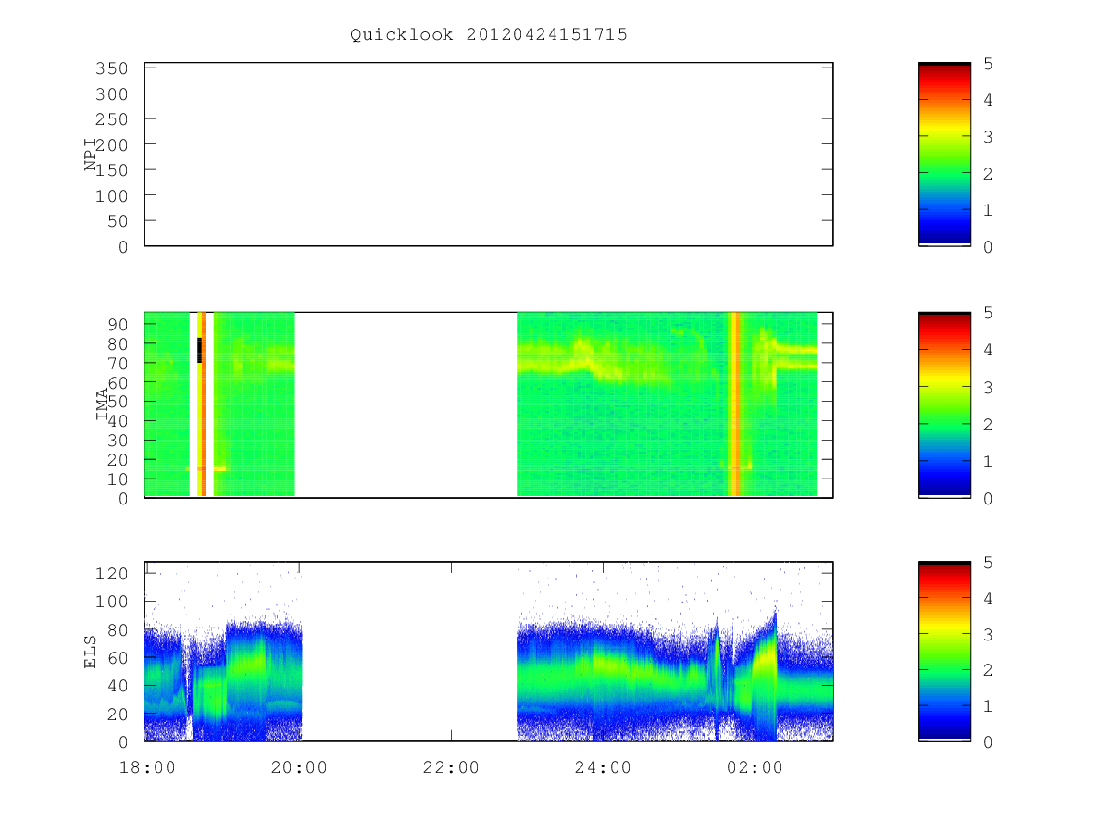Click the 20 tick on ELS axis
Screen dimensions: 1111x833
[x=118, y=715]
